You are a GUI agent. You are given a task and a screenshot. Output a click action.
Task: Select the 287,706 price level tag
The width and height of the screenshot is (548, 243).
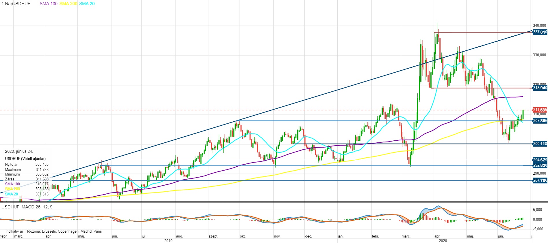click(x=540, y=180)
